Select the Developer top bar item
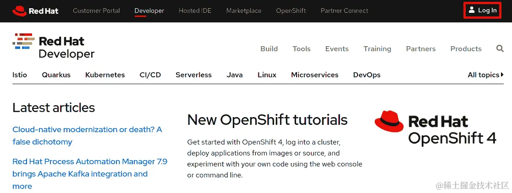Viewport: 512px width, 193px height. 149,11
